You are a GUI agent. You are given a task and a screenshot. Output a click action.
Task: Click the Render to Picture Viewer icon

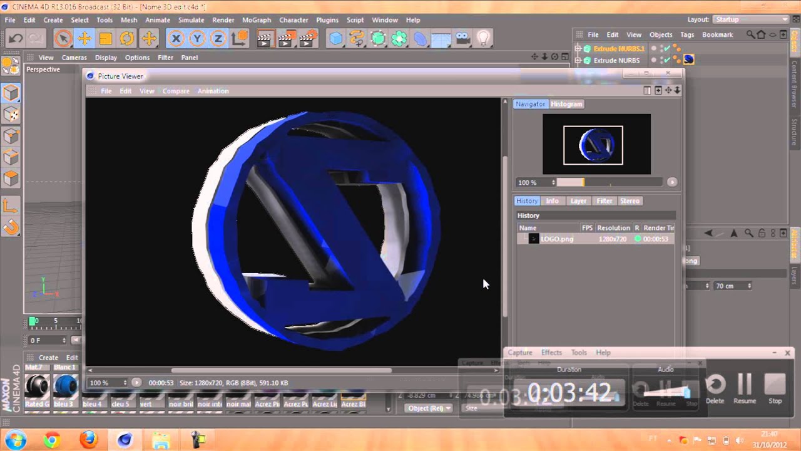click(x=286, y=39)
